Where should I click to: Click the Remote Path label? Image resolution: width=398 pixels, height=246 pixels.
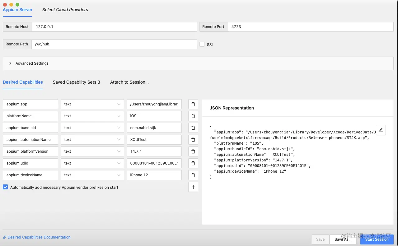[17, 44]
